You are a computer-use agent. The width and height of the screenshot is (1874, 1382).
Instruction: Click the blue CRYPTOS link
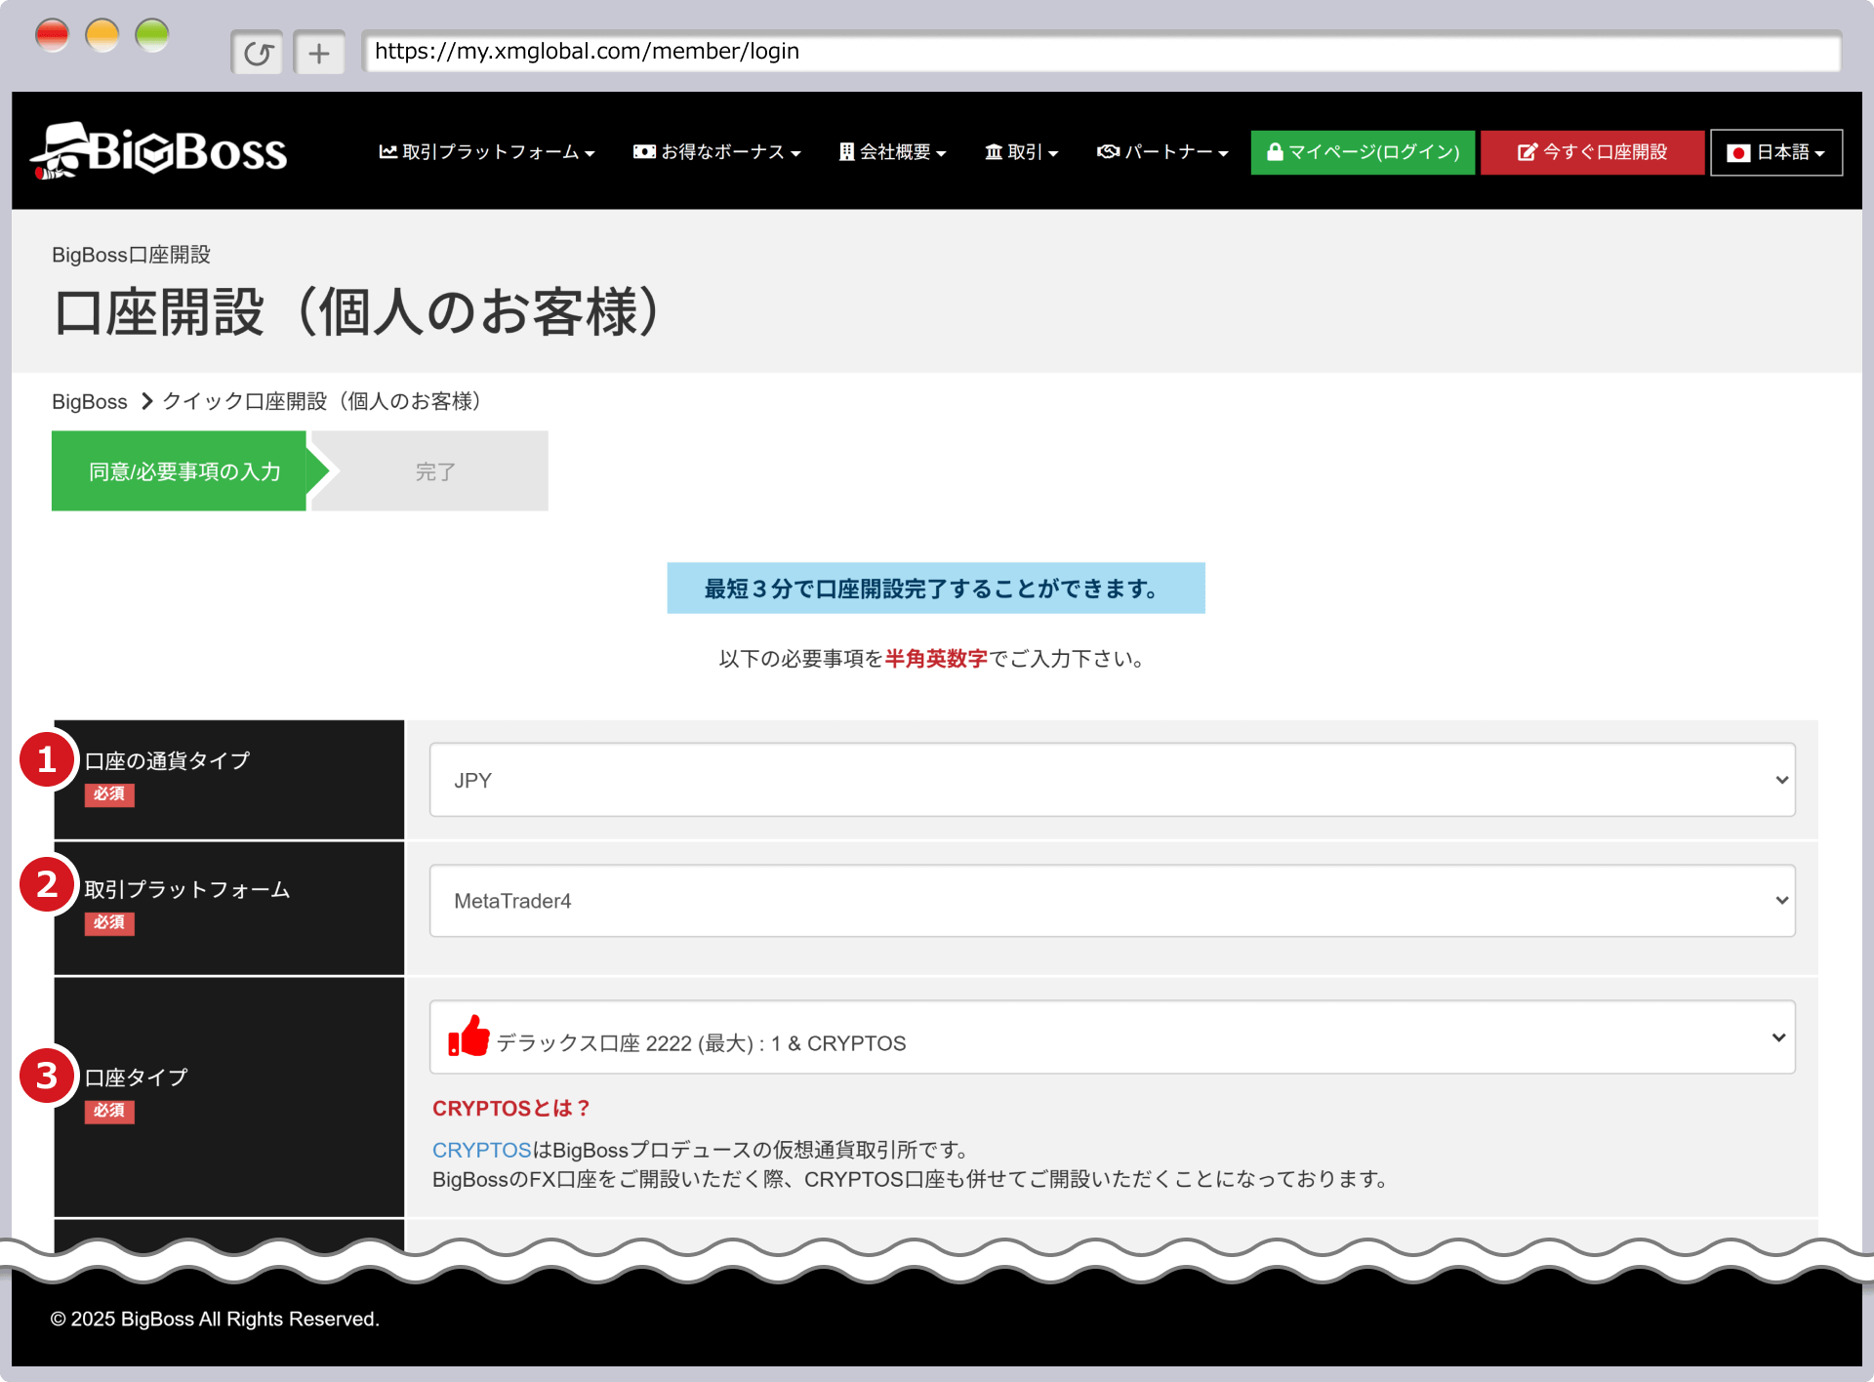pyautogui.click(x=481, y=1150)
